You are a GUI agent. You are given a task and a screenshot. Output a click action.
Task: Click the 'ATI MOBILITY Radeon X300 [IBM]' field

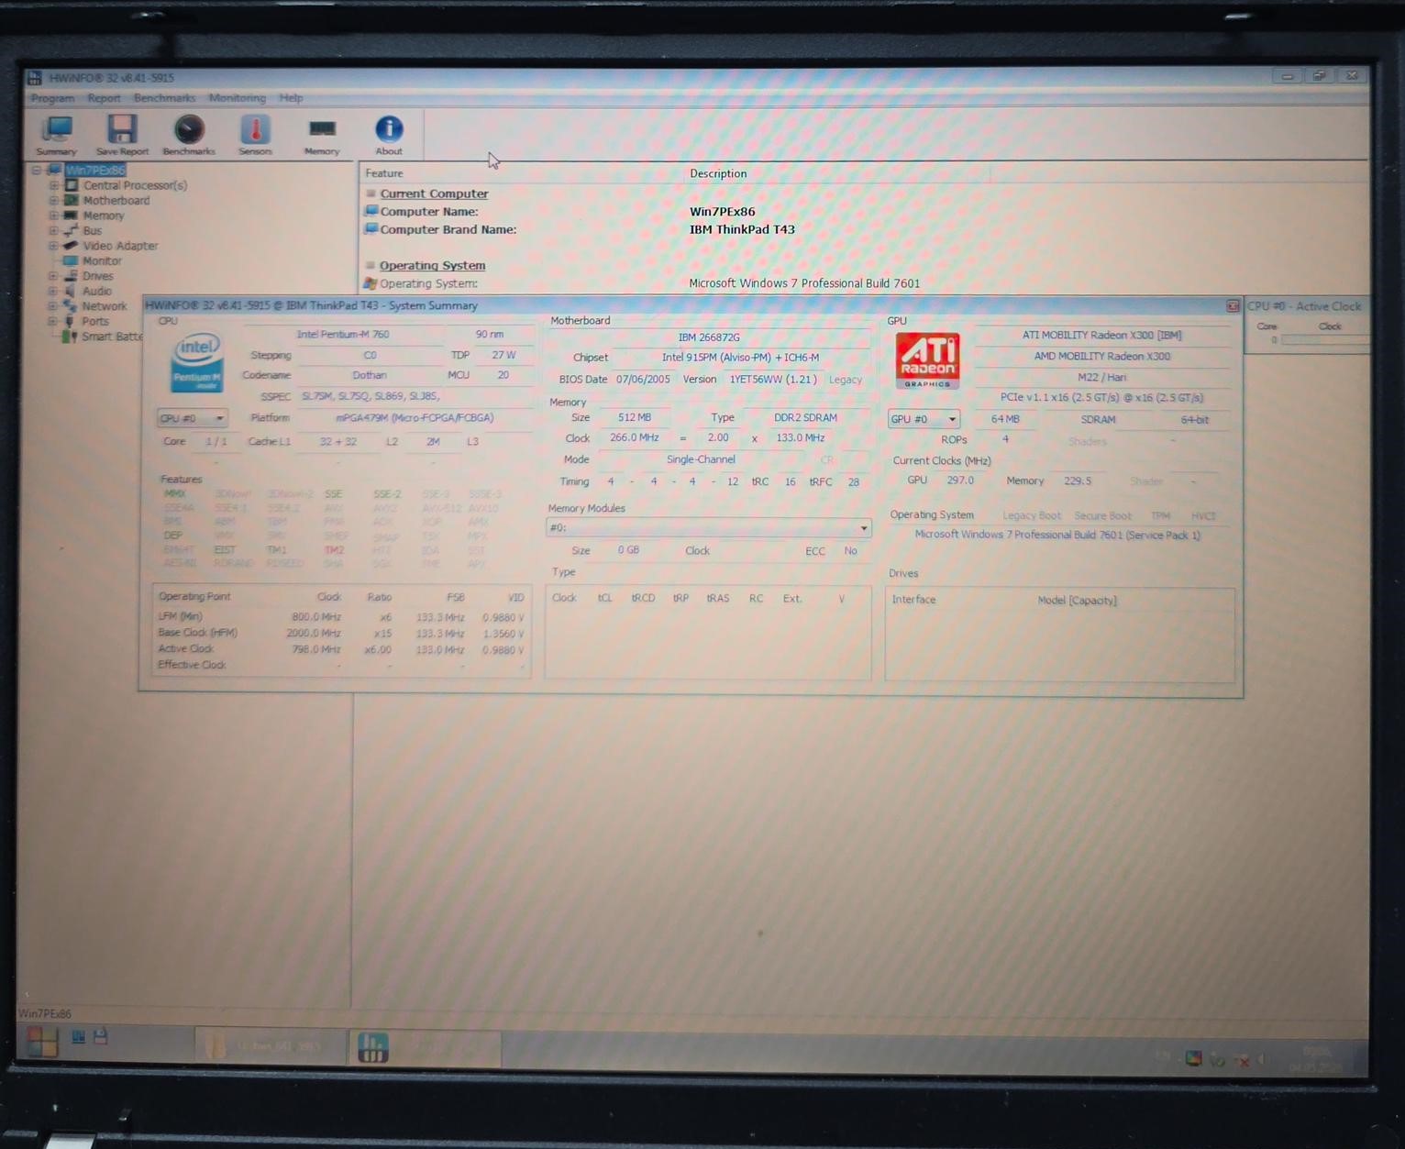[1101, 336]
